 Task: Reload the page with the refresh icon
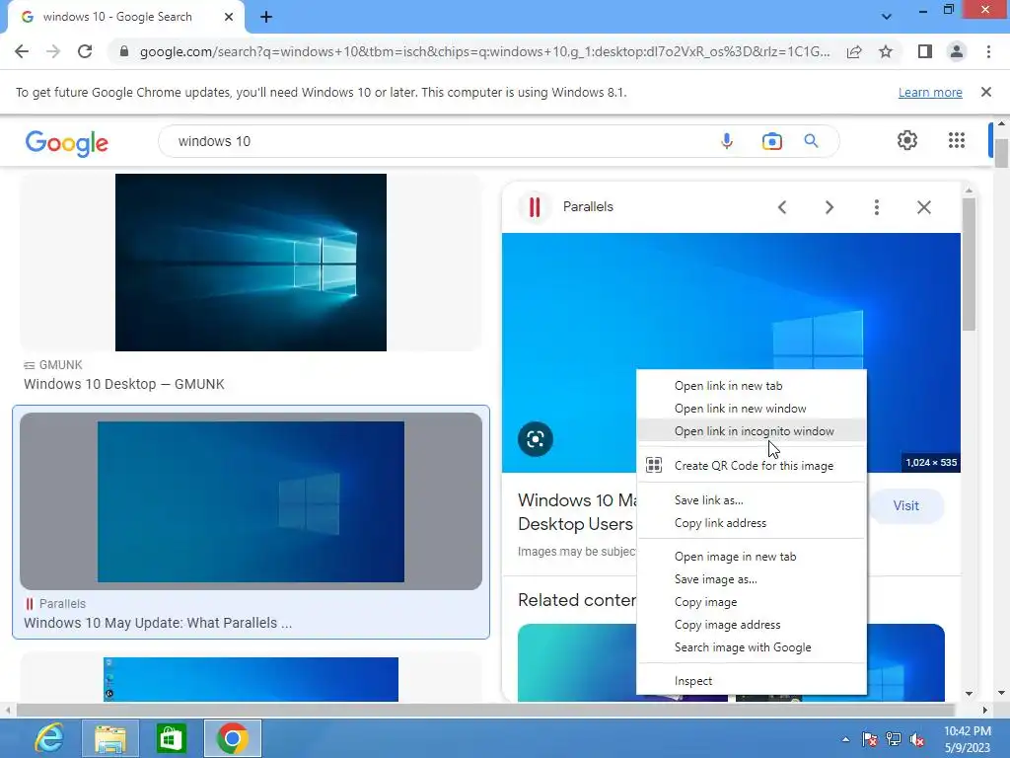pyautogui.click(x=85, y=51)
